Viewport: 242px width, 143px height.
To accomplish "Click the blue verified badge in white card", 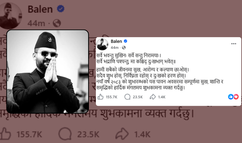I will click(x=126, y=41).
